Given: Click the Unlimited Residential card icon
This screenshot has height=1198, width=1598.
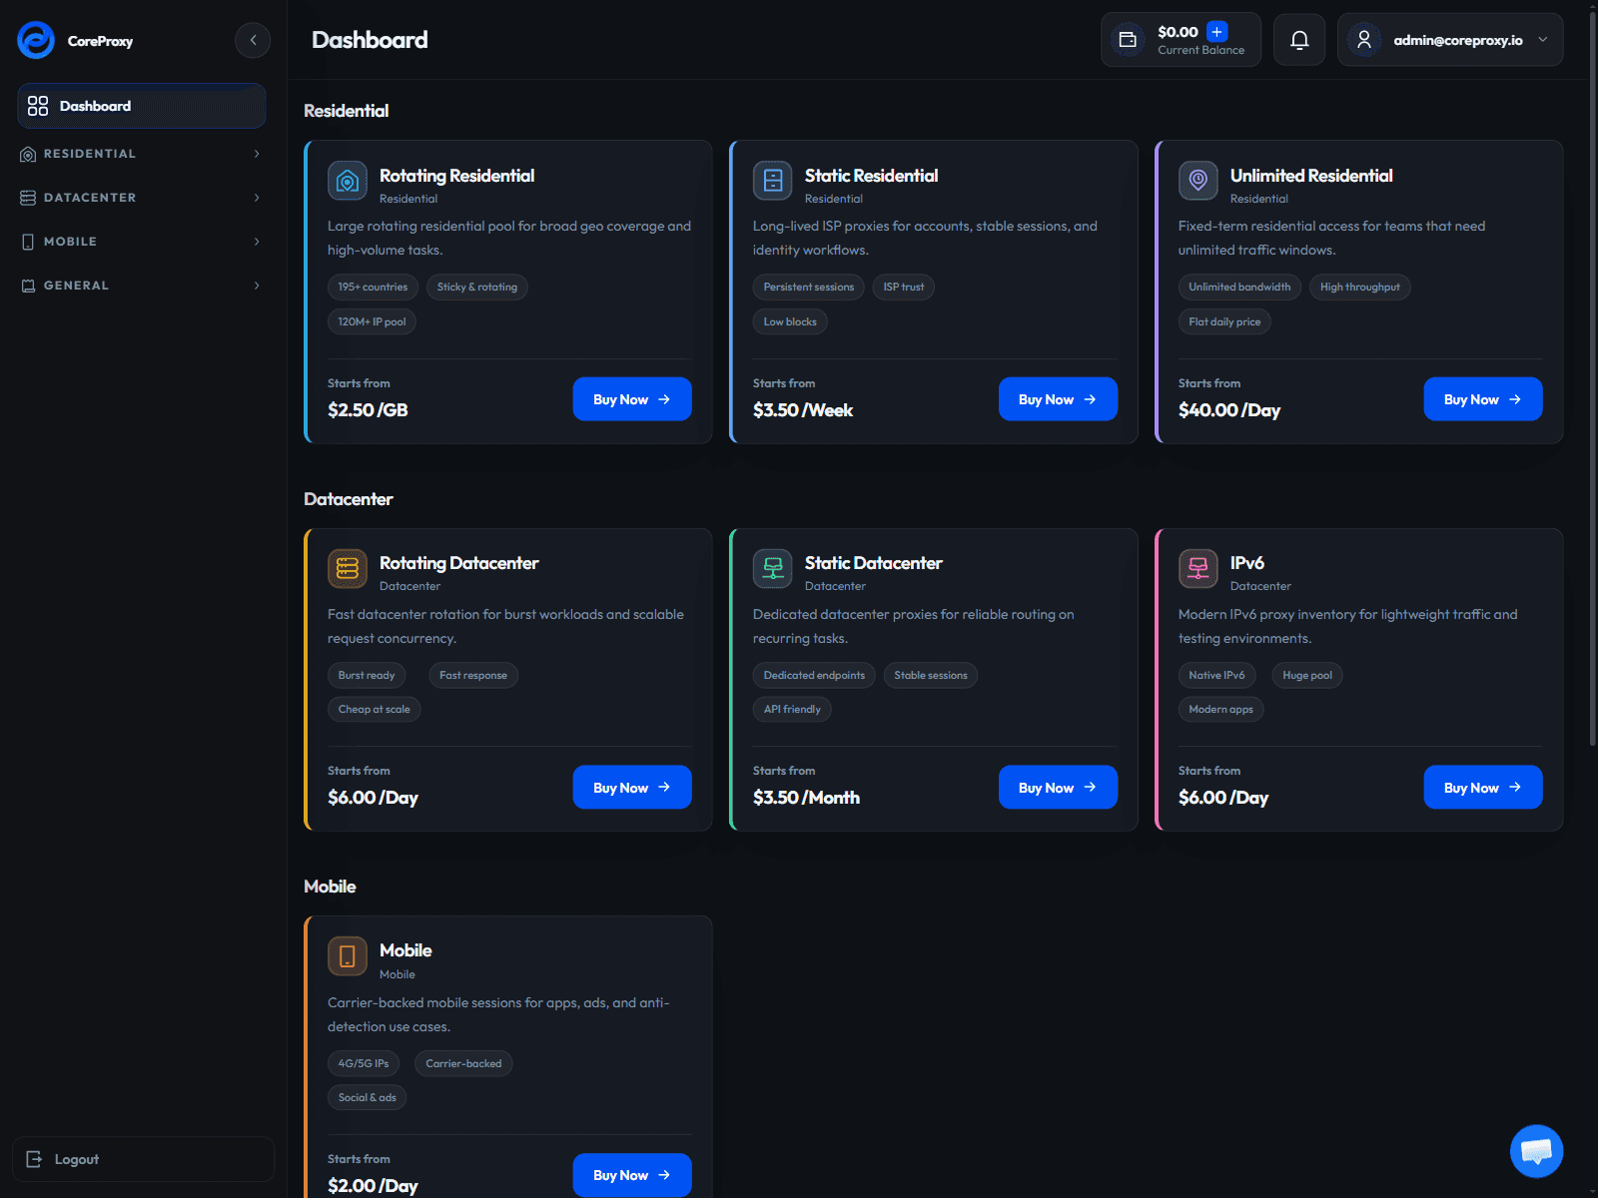Looking at the screenshot, I should coord(1198,181).
